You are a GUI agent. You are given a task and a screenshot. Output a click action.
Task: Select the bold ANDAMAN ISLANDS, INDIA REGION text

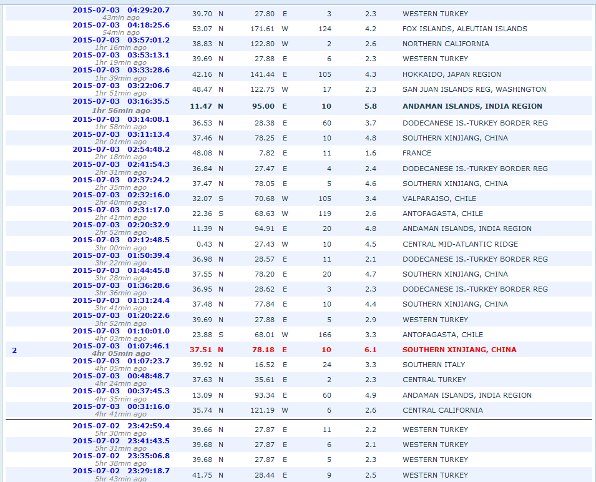point(472,106)
